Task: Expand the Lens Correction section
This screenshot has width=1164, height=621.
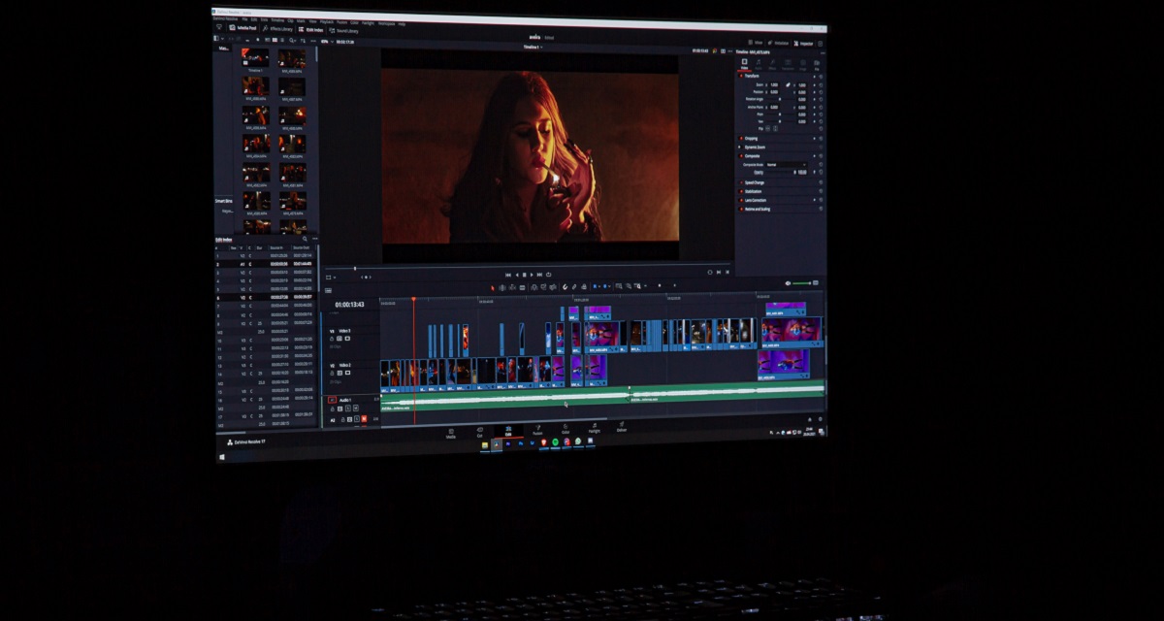Action: click(757, 200)
